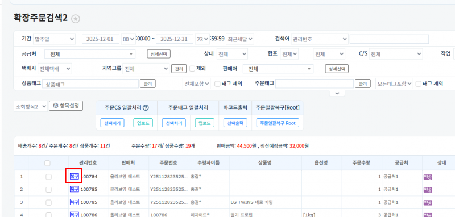Open 판매처 전체 dropdown

pos(278,69)
